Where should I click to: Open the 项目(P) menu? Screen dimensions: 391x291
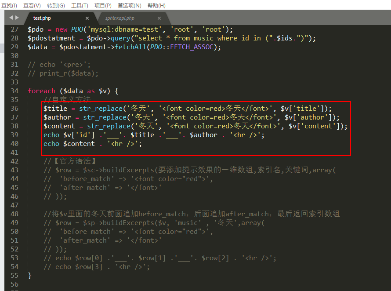pyautogui.click(x=103, y=5)
